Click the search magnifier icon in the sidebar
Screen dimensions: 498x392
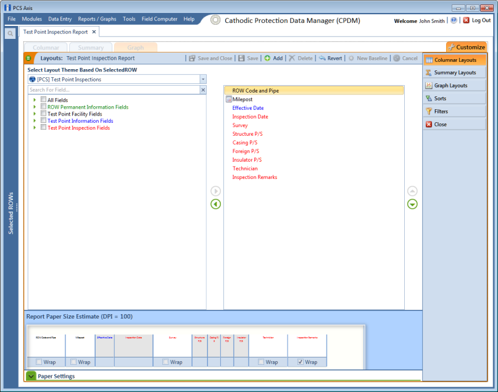pos(10,33)
